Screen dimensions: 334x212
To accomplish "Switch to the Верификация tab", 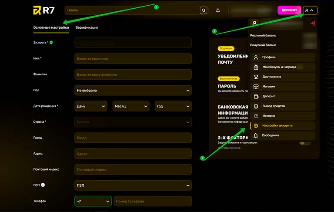I will tap(87, 27).
